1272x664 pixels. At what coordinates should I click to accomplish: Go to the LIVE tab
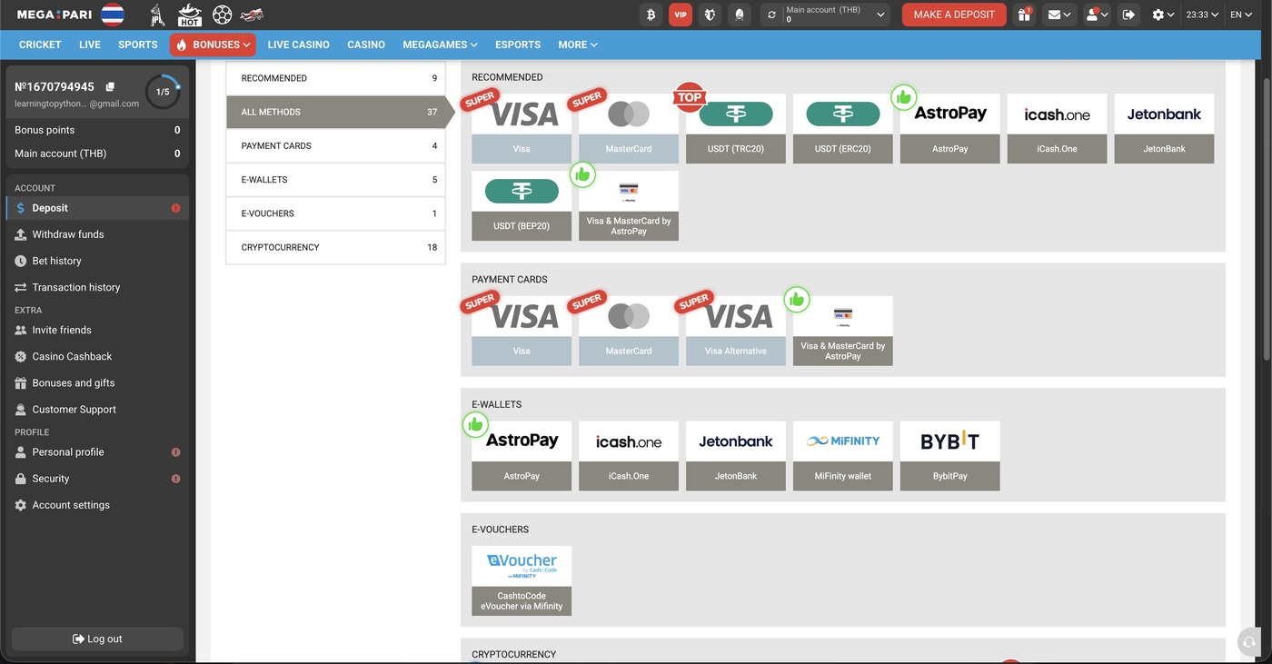point(90,45)
